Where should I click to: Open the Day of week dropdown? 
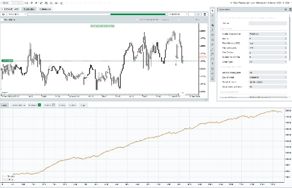pyautogui.click(x=268, y=77)
